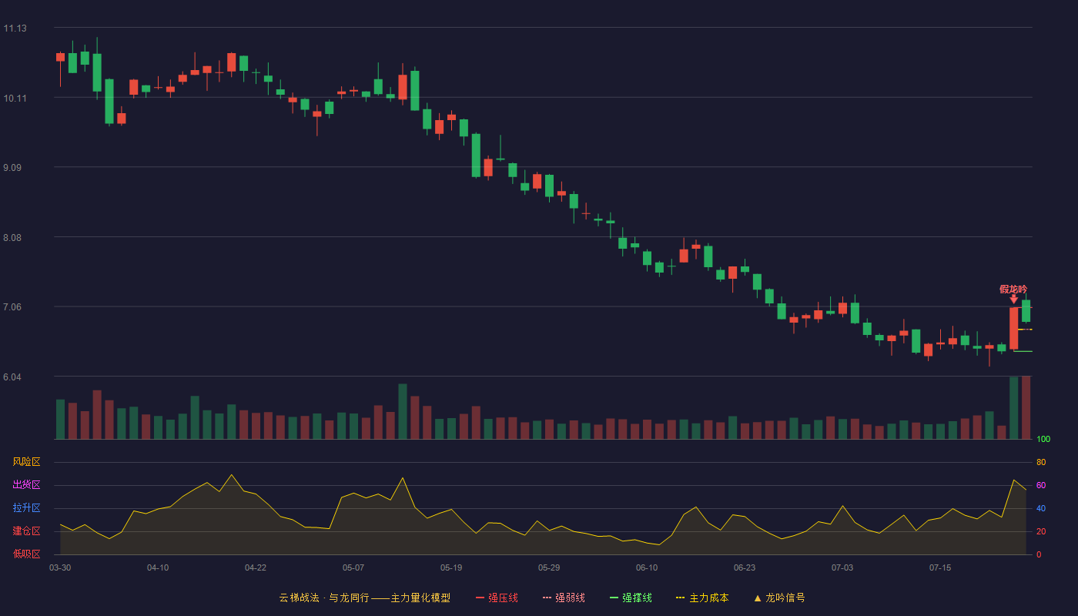Screen dimensions: 1078x616
Task: Click the 11.13 price axis label
Action: 15,28
